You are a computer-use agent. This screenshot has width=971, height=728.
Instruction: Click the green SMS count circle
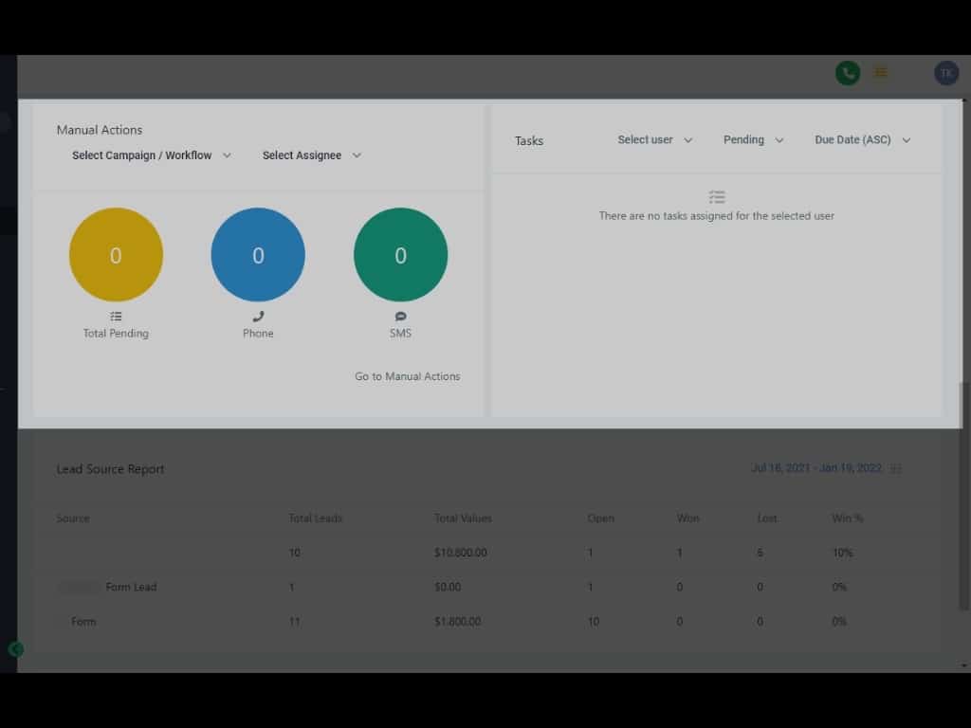point(400,255)
